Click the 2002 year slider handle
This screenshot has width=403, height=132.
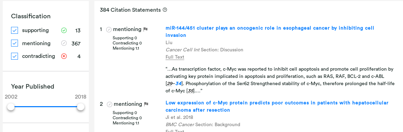coord(11,106)
